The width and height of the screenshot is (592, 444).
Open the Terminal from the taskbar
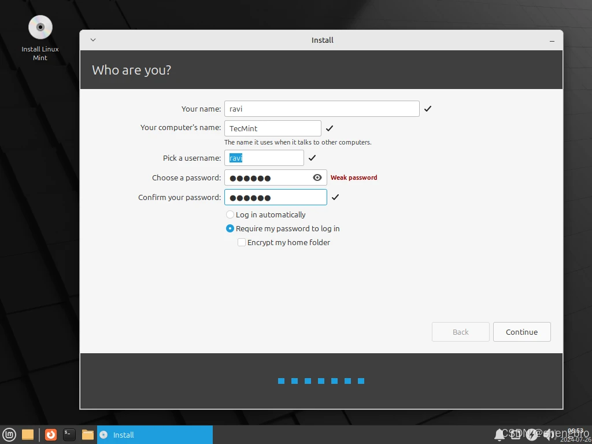69,435
